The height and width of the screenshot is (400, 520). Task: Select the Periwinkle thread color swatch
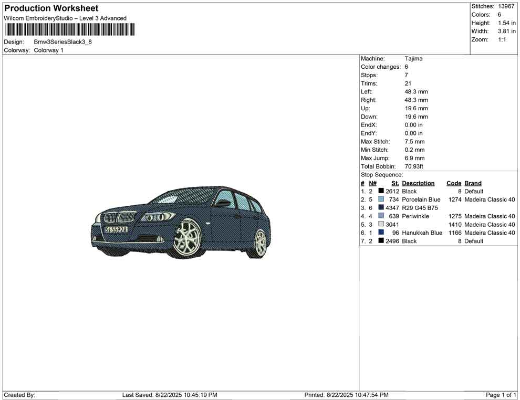click(381, 216)
